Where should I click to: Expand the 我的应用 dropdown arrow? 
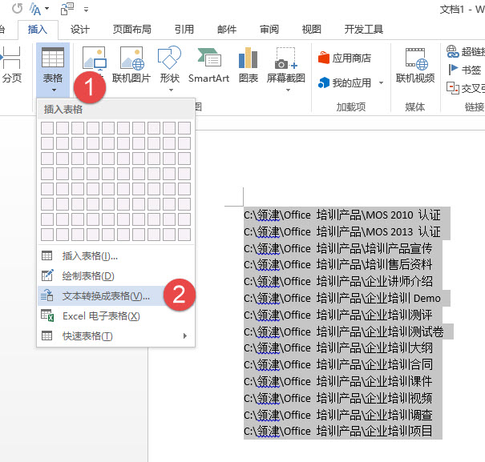(x=381, y=82)
